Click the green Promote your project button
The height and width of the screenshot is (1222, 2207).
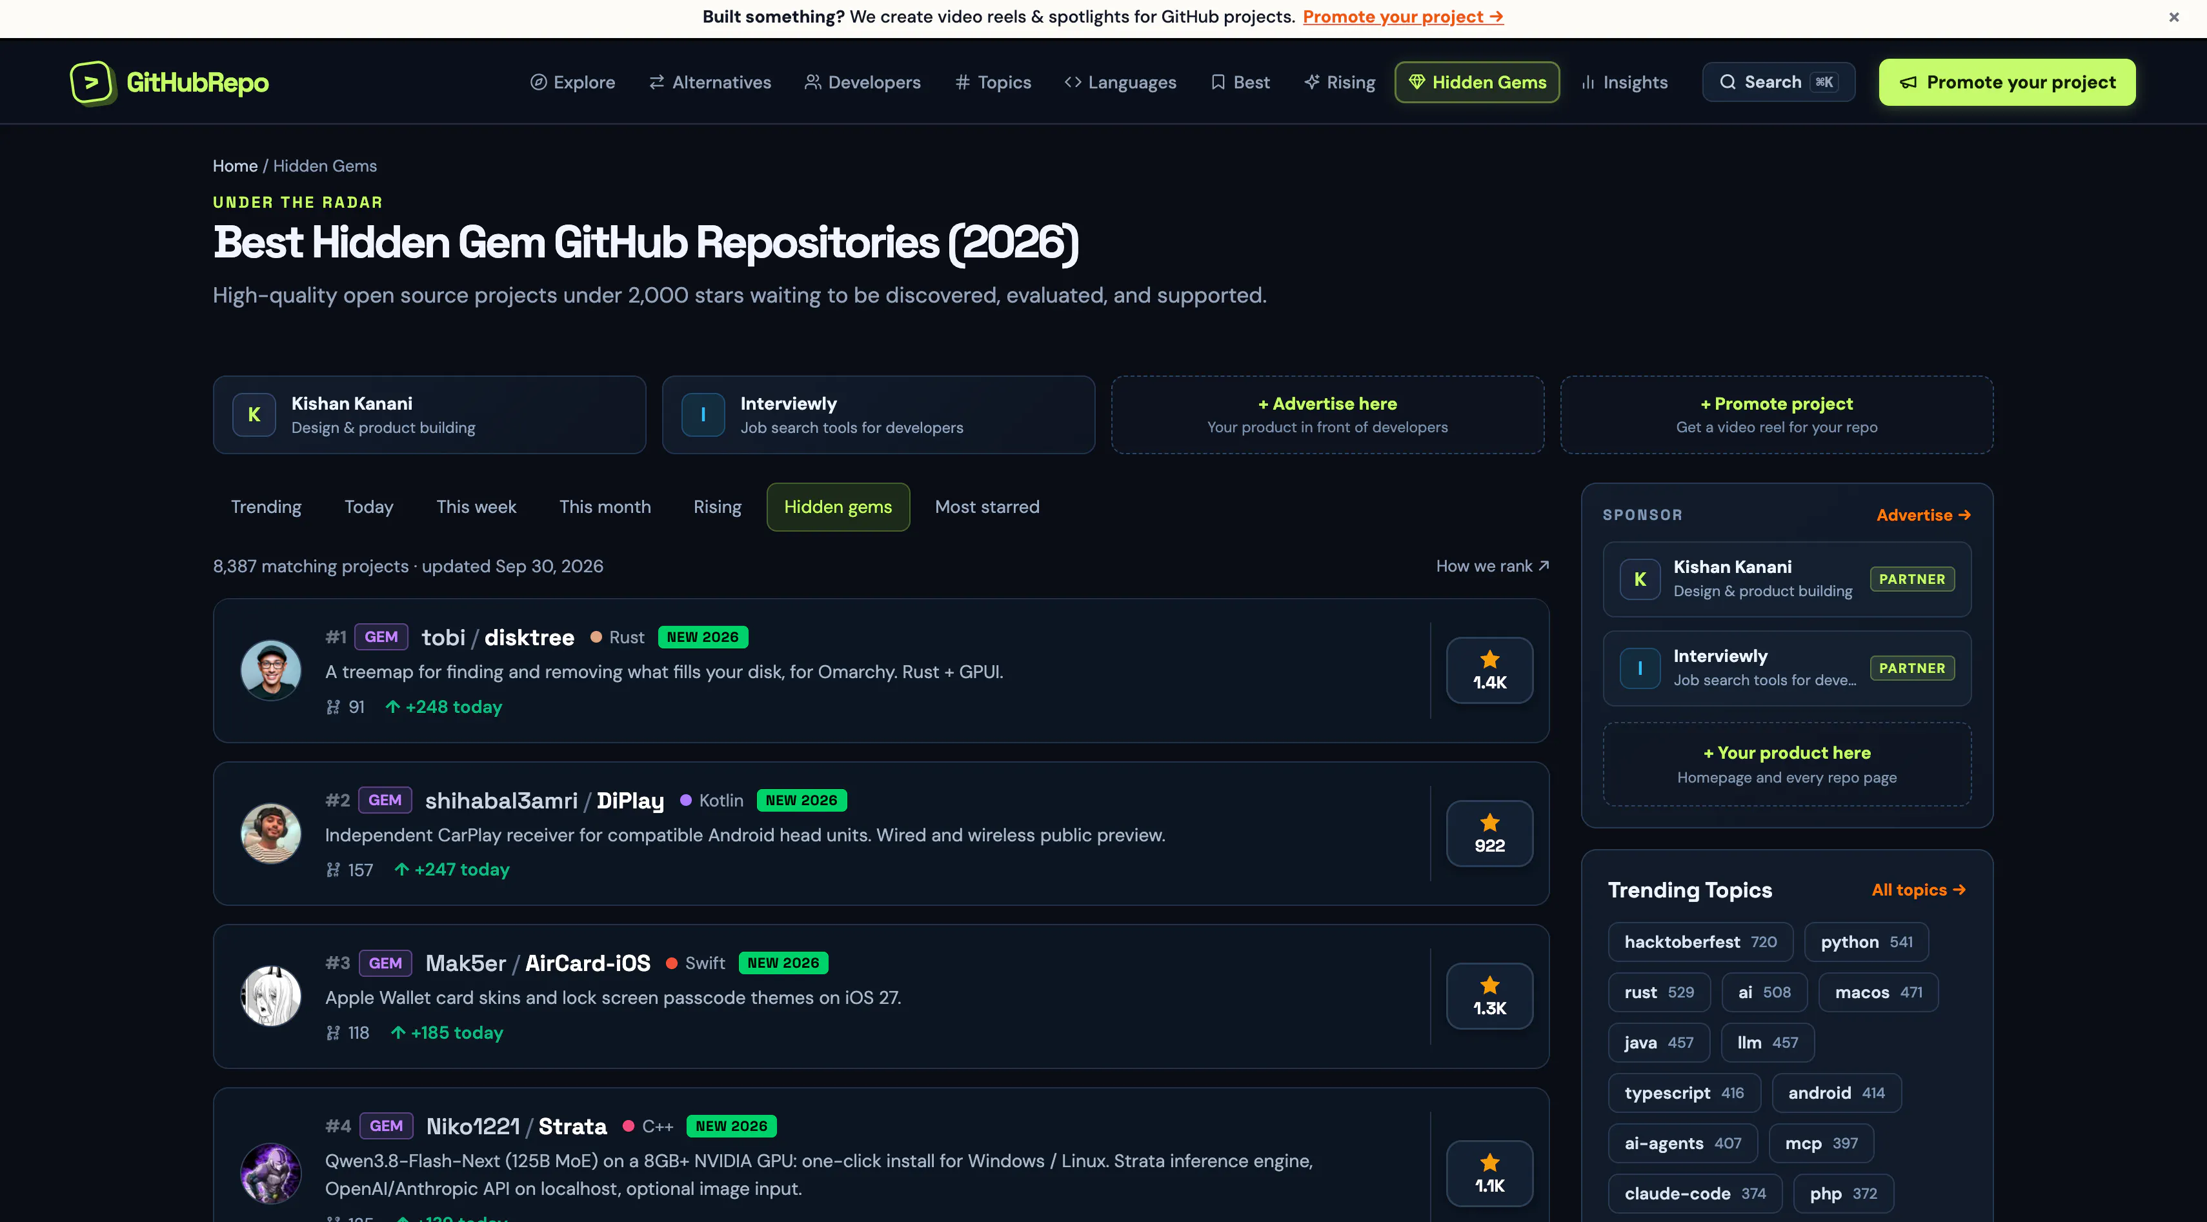2006,82
